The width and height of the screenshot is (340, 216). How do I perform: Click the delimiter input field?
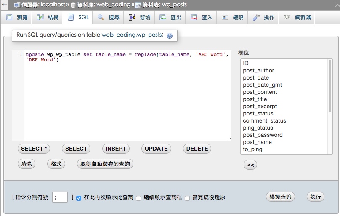(x=60, y=197)
